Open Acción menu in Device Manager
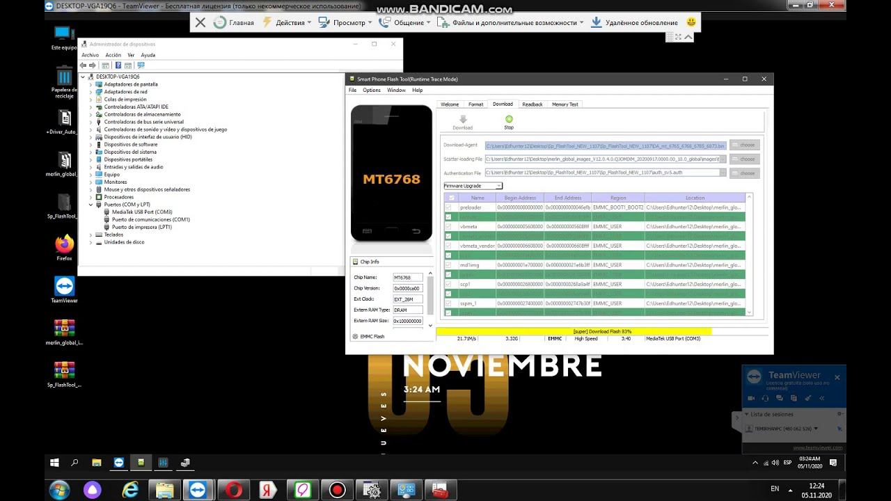This screenshot has width=891, height=501. (x=113, y=55)
